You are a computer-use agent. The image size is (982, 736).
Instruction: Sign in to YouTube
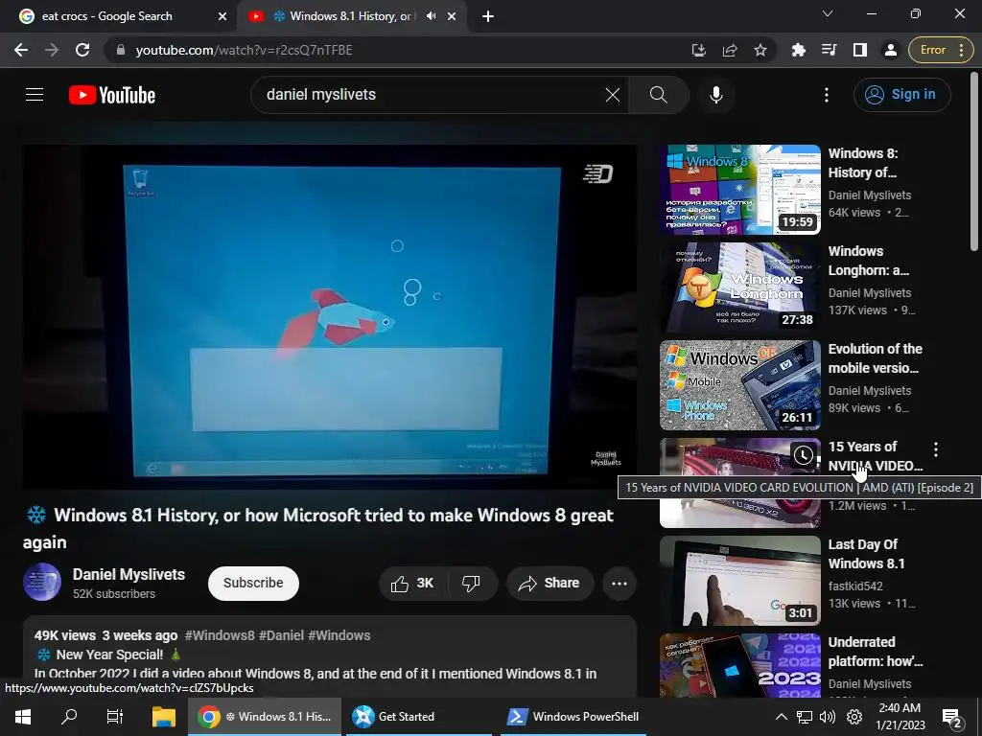click(x=901, y=95)
